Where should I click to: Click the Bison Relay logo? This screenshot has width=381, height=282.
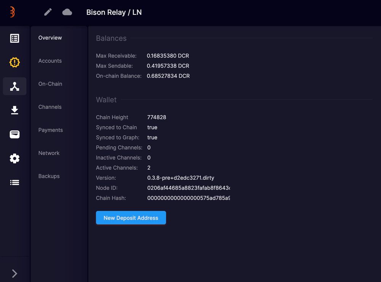tap(11, 12)
